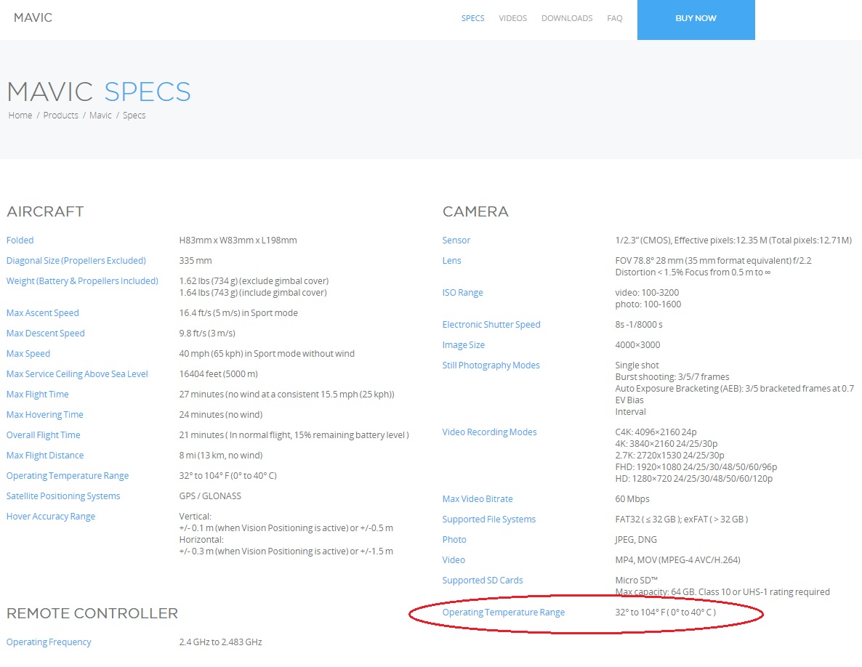Click Max Service Ceiling Above Sea Level

click(77, 373)
